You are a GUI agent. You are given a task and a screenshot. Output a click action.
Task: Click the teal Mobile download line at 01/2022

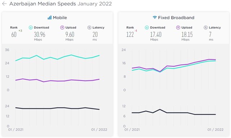click(x=99, y=55)
